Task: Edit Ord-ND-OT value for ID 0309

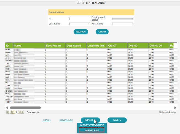Action: [158, 99]
